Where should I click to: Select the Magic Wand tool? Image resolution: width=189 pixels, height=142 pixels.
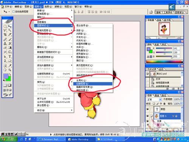pos(10,30)
